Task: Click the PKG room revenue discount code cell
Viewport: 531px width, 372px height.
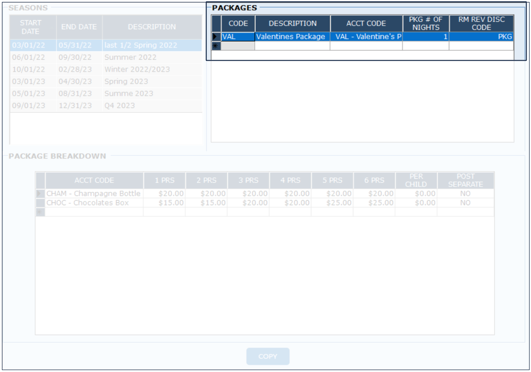Action: point(481,37)
